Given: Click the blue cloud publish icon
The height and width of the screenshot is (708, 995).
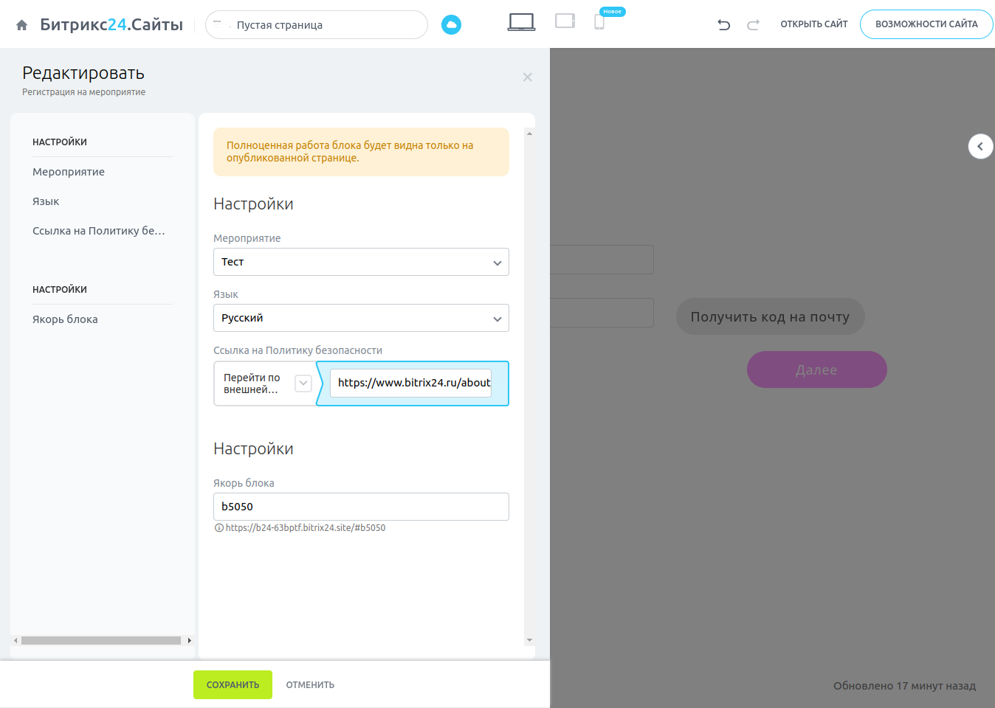Looking at the screenshot, I should (x=451, y=25).
